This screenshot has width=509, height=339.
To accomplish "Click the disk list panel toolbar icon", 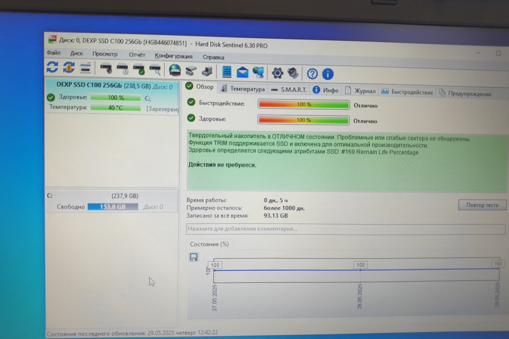I will pyautogui.click(x=85, y=67).
